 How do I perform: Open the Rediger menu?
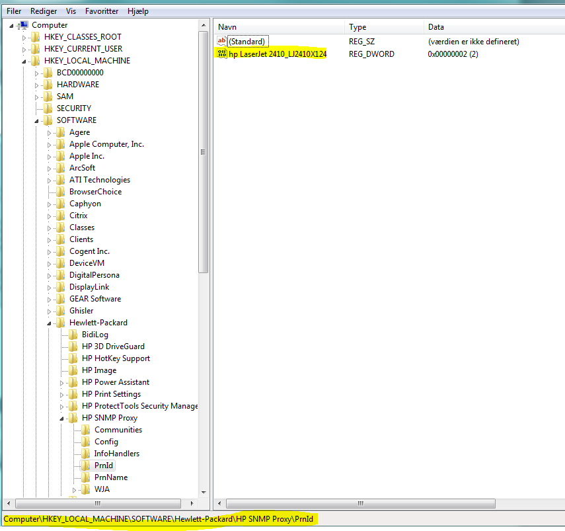(x=44, y=11)
